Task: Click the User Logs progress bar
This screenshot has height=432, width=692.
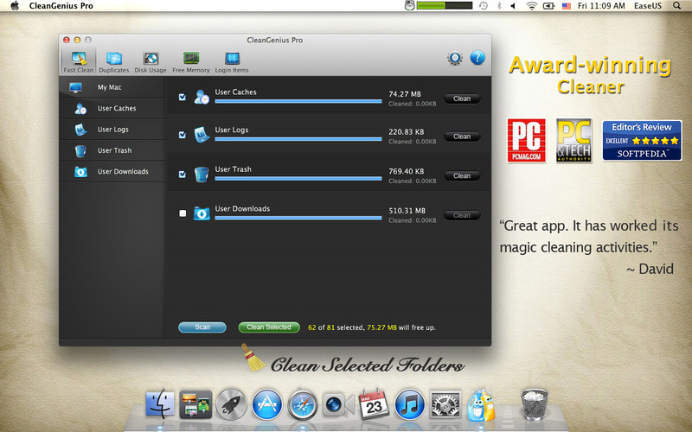Action: click(x=298, y=139)
